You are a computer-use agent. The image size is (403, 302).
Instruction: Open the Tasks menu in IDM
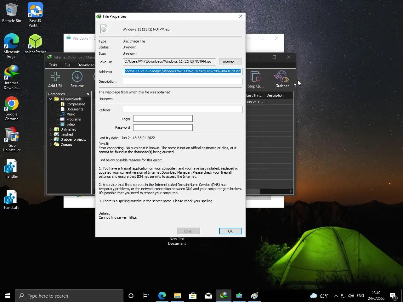click(53, 65)
